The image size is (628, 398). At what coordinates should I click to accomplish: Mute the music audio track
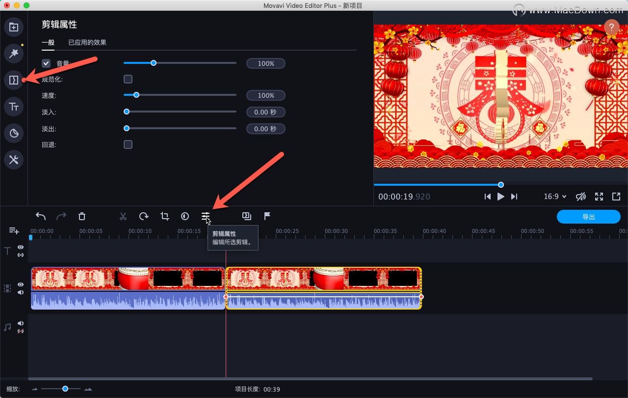click(21, 323)
